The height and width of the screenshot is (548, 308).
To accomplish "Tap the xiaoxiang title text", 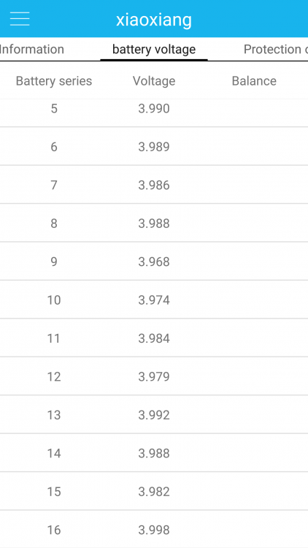I will [x=154, y=20].
